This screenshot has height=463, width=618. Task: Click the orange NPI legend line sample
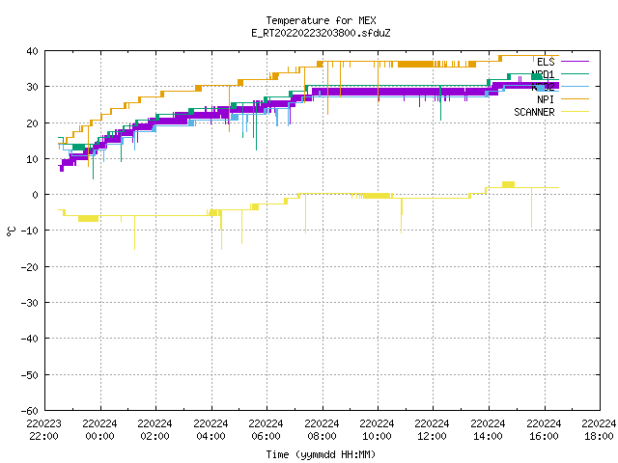pos(575,99)
